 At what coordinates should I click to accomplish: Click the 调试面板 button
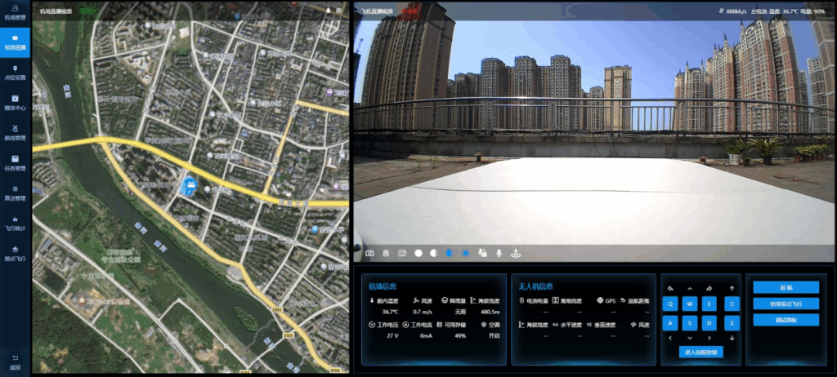(x=786, y=320)
